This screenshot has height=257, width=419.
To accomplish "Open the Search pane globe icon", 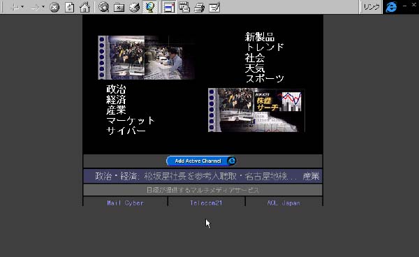I will (103, 7).
